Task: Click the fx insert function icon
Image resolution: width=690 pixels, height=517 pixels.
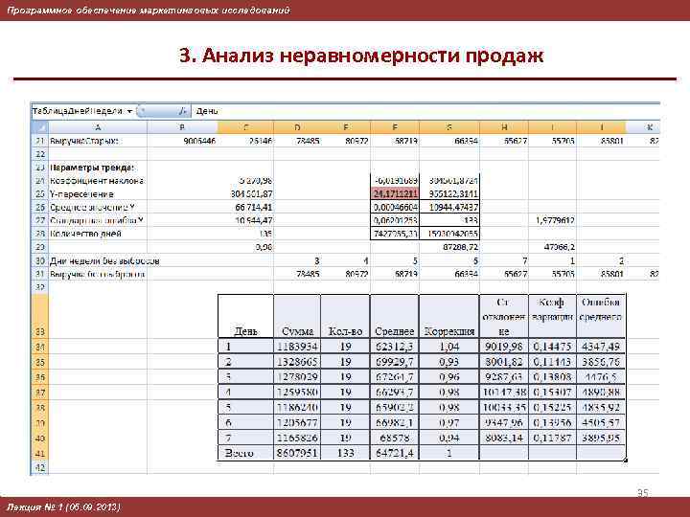Action: (183, 111)
